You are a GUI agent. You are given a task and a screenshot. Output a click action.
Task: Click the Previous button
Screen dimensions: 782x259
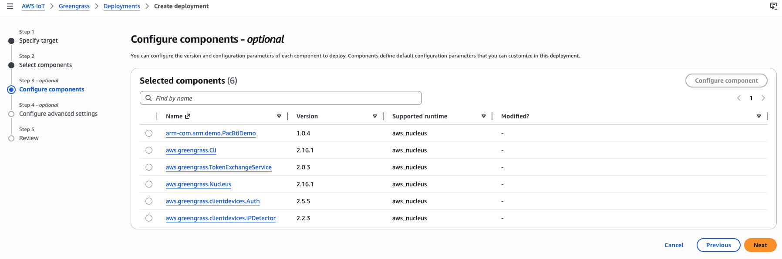(x=718, y=245)
